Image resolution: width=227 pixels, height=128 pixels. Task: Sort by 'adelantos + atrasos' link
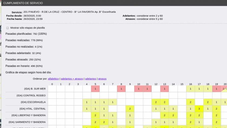pyautogui.click(x=72, y=79)
